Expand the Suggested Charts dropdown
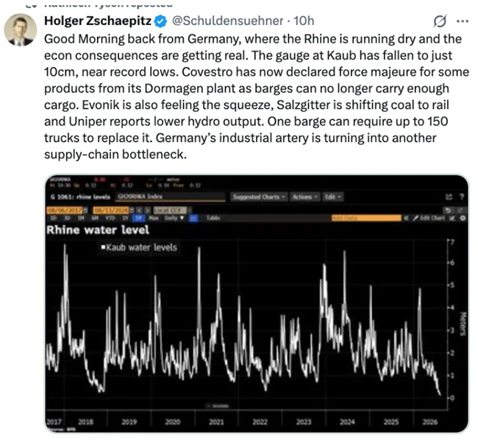Image resolution: width=478 pixels, height=440 pixels. point(259,196)
